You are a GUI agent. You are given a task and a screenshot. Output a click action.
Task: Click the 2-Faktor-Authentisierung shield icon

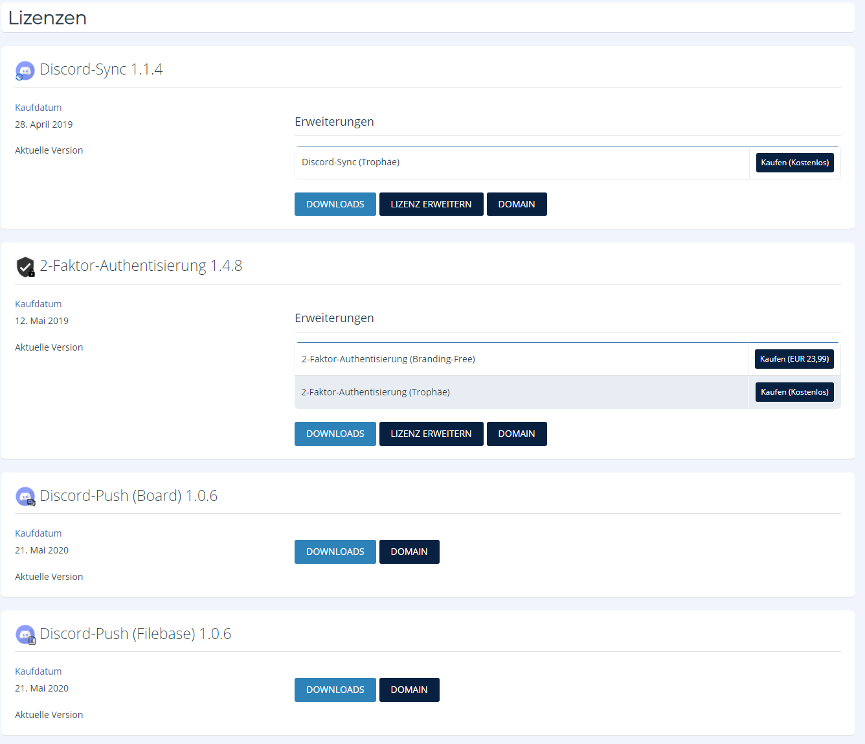pos(25,266)
